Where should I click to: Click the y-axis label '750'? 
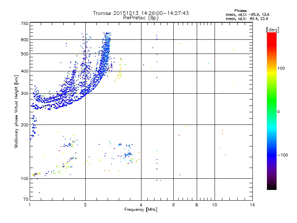25,23
